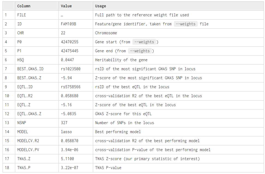Click the EQTL.GWAS.Z column name cell

(29, 114)
